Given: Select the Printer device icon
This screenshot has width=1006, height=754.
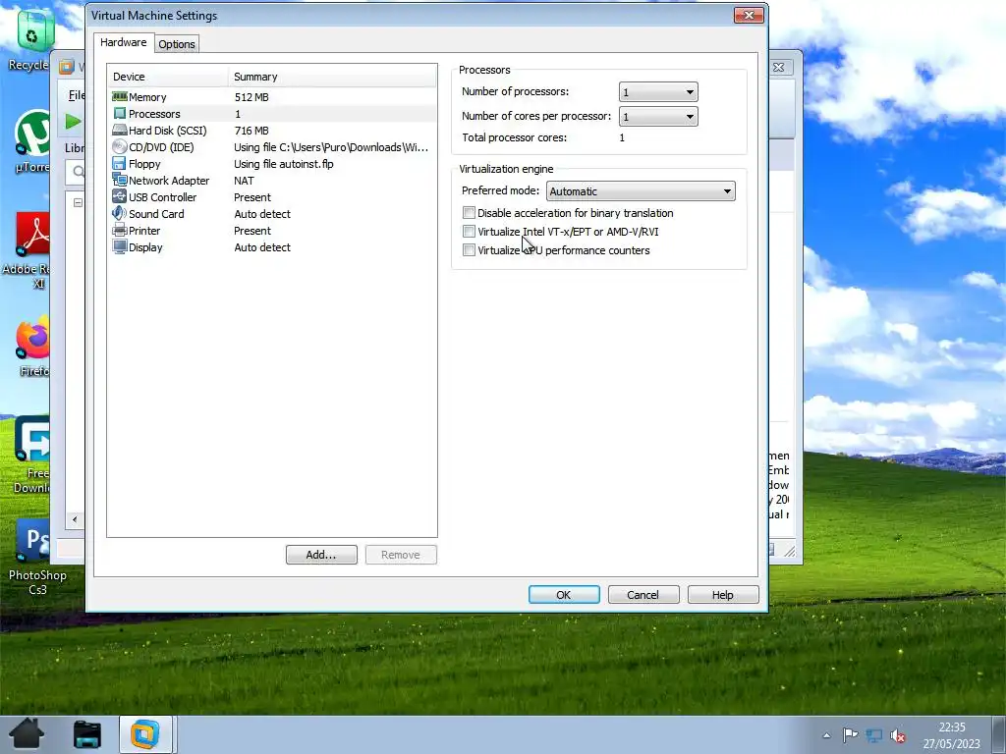Looking at the screenshot, I should (119, 230).
